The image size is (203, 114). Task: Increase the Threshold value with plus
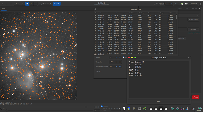(x=120, y=62)
